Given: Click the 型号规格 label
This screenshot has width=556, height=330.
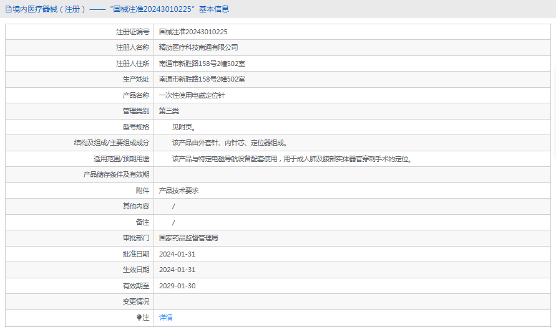Looking at the screenshot, I should coord(136,128).
